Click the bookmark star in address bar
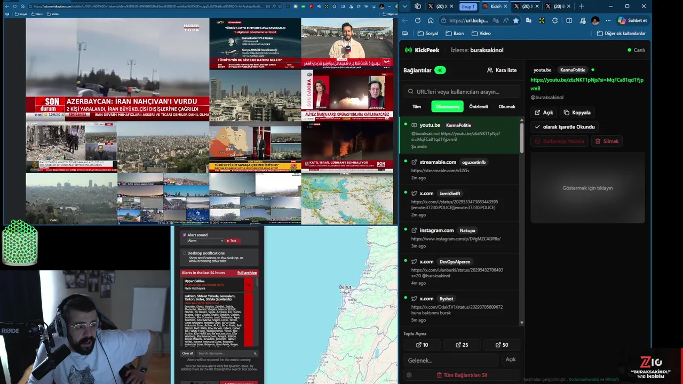 515,20
